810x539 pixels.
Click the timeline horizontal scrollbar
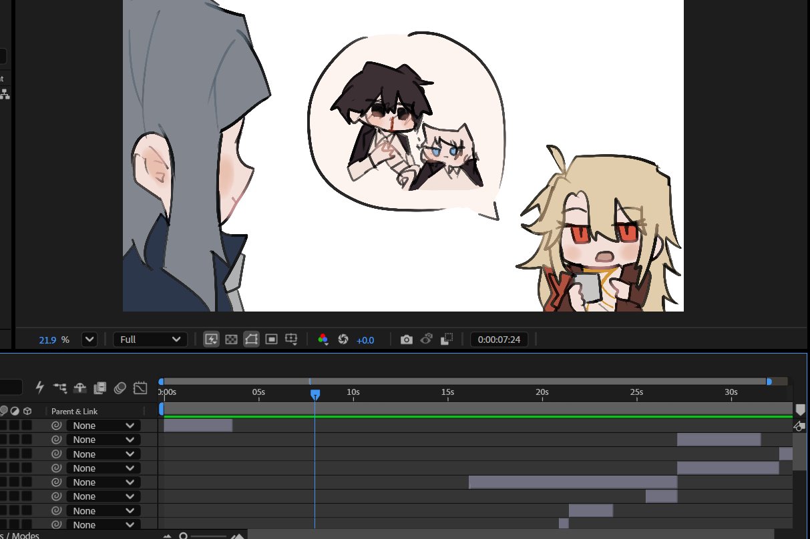[511, 534]
